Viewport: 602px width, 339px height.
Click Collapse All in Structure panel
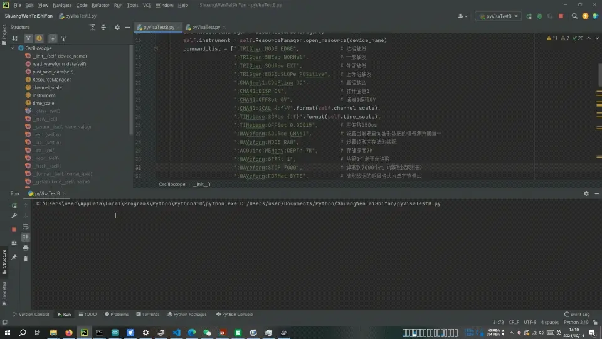click(103, 27)
